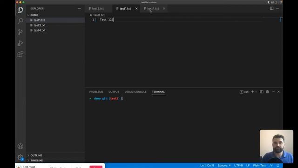Open the Accounts icon in activity bar
The width and height of the screenshot is (298, 168).
point(20,146)
